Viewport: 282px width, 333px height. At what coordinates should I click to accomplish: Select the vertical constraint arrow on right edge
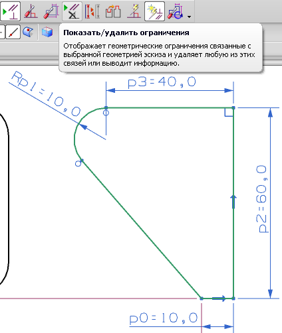(x=233, y=202)
